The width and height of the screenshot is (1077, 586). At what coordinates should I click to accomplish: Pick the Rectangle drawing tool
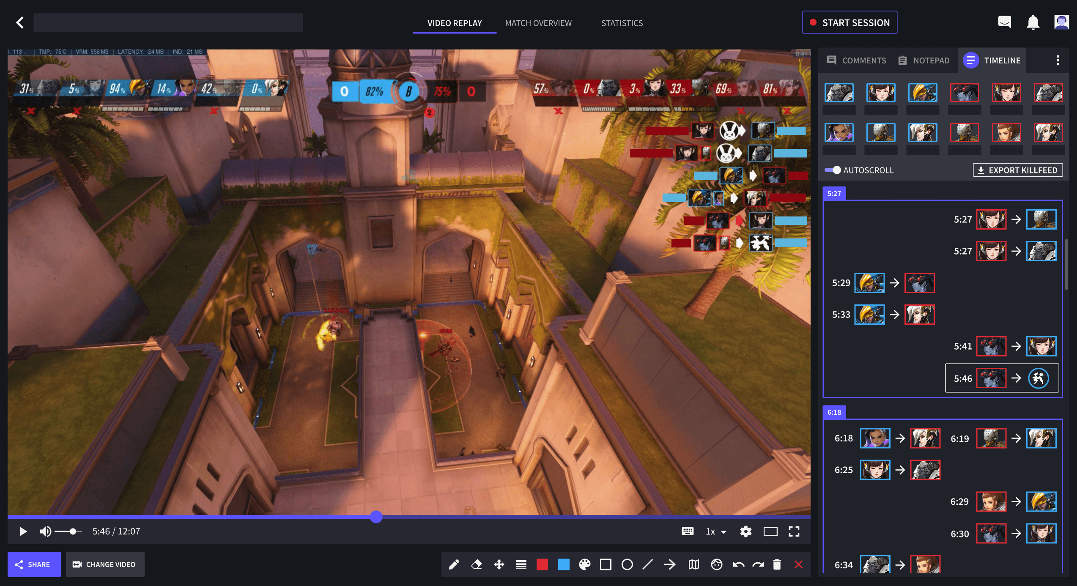(606, 564)
